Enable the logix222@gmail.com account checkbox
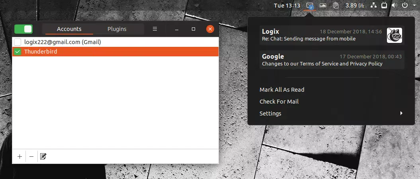The image size is (420, 179). pyautogui.click(x=18, y=42)
